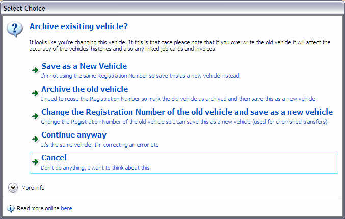Screen dimensions: 345x219
Task: Click 'It's the same vehicle' description text
Action: (99, 145)
